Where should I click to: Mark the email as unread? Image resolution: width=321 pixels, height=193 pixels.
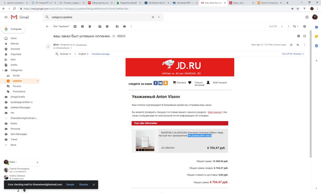pyautogui.click(x=100, y=26)
